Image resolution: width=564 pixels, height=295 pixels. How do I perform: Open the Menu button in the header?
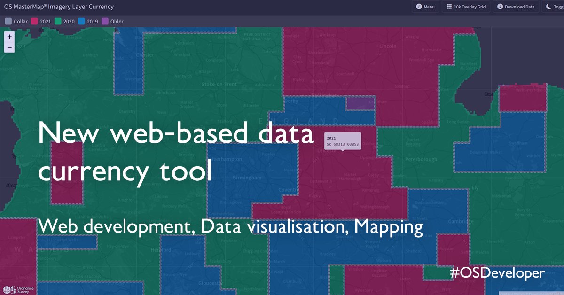[x=425, y=7]
